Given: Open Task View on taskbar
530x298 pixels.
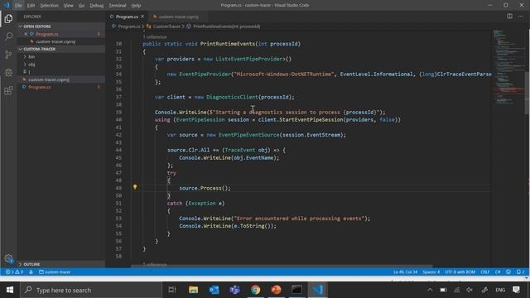Looking at the screenshot, I should pos(172,290).
